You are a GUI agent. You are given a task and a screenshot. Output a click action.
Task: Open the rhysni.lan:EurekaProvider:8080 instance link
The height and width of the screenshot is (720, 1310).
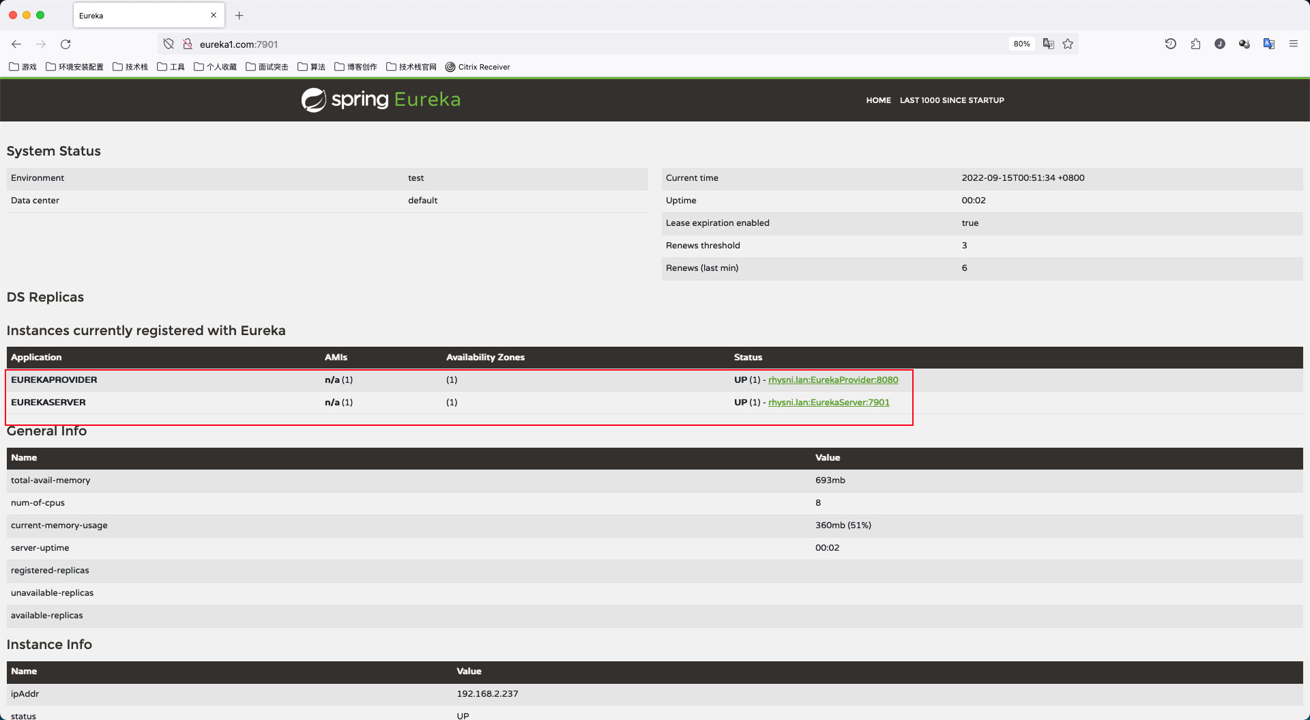833,379
